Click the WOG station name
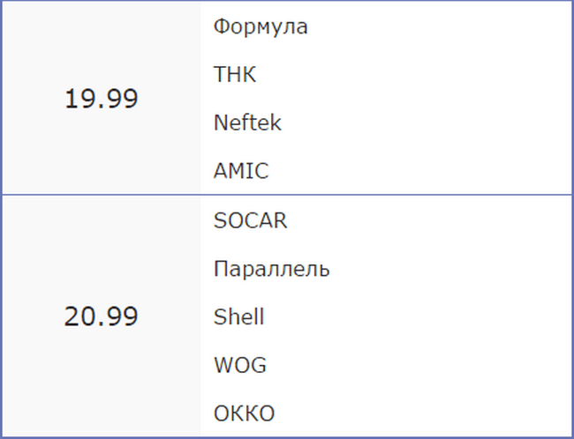Viewport: 574px width, 439px height. [240, 365]
